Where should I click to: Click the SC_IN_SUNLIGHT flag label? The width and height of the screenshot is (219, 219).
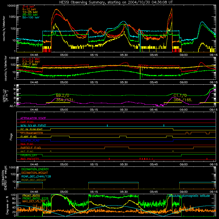click(31, 129)
